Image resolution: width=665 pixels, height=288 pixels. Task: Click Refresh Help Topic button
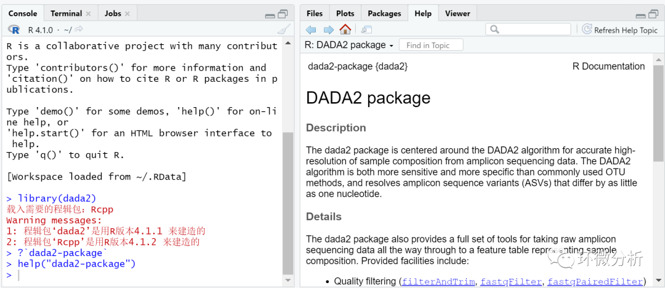click(619, 30)
